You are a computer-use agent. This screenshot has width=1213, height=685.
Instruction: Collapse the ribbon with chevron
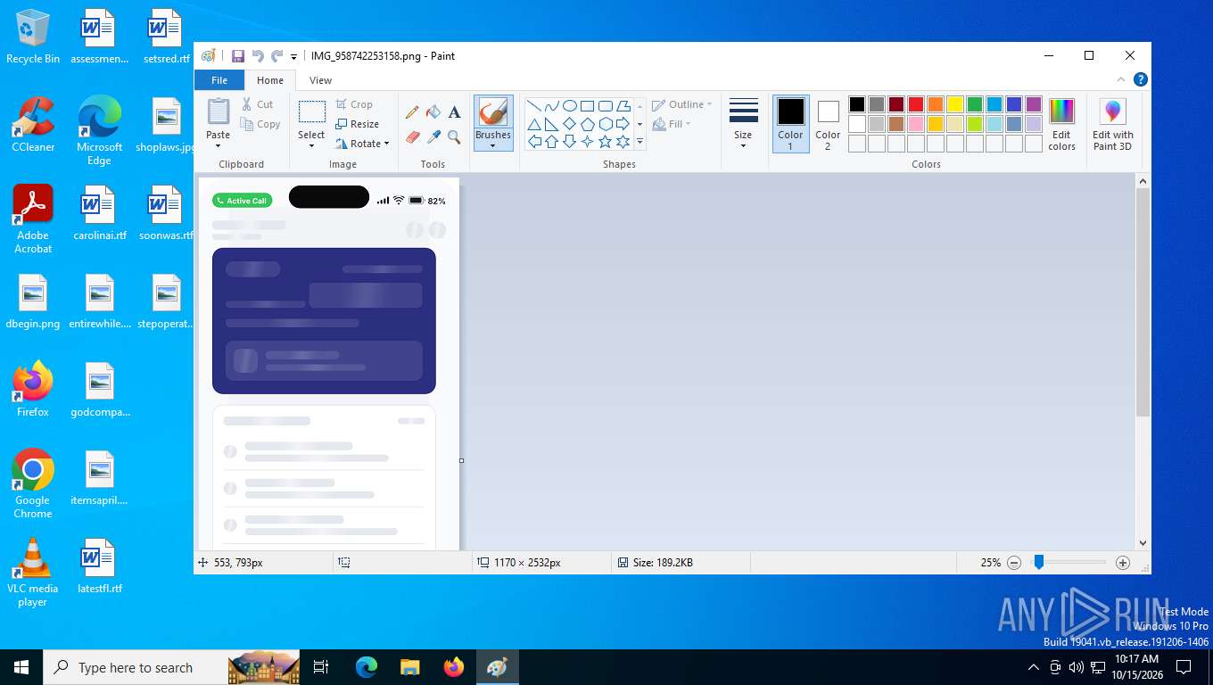click(1121, 79)
